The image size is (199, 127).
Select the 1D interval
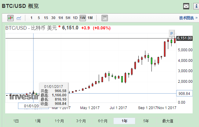point(75,18)
